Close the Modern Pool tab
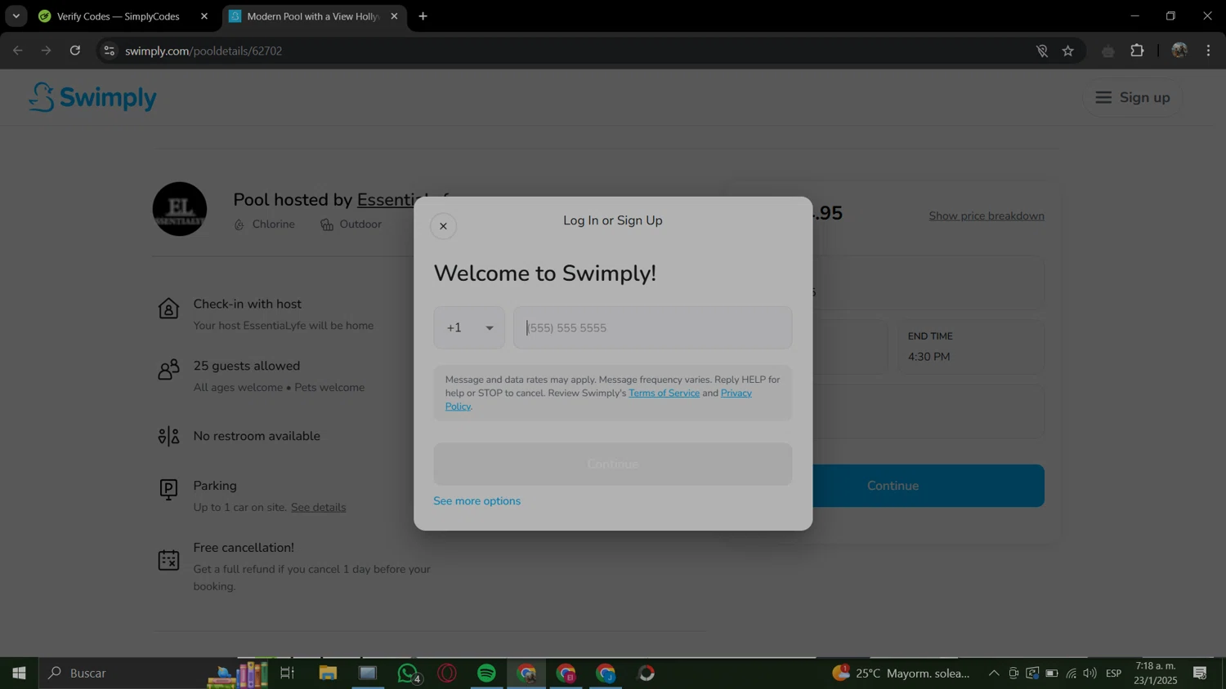The image size is (1226, 689). [x=394, y=16]
